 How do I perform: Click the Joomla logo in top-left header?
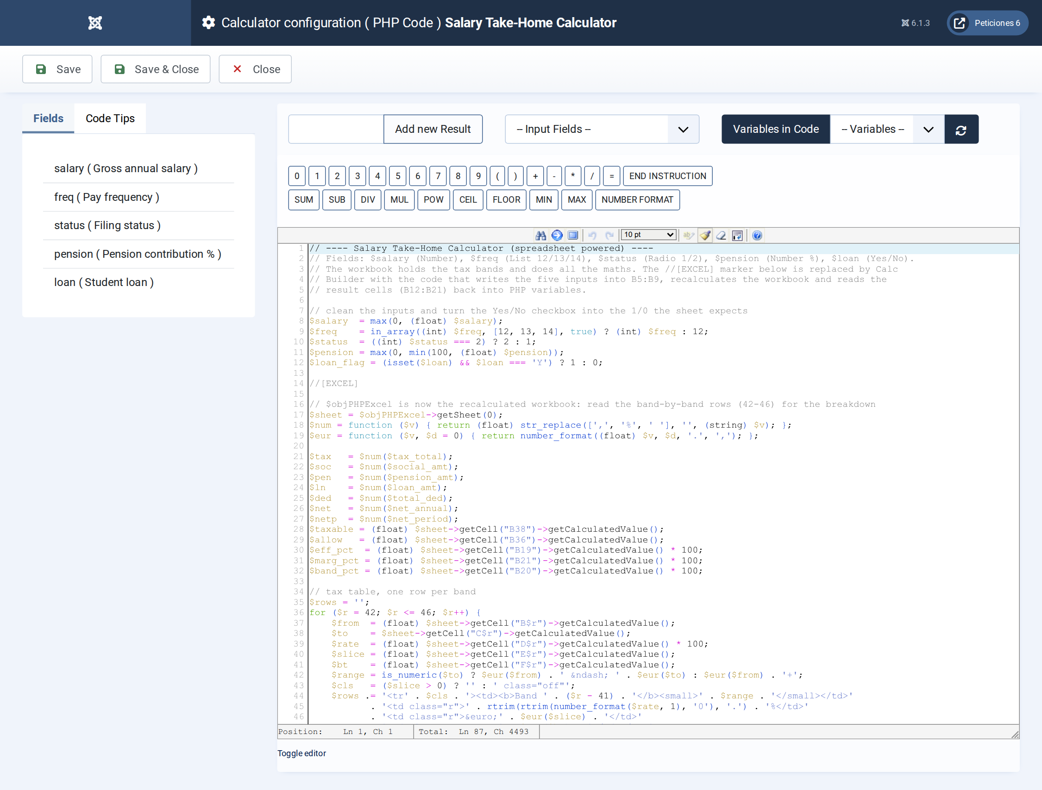(95, 23)
